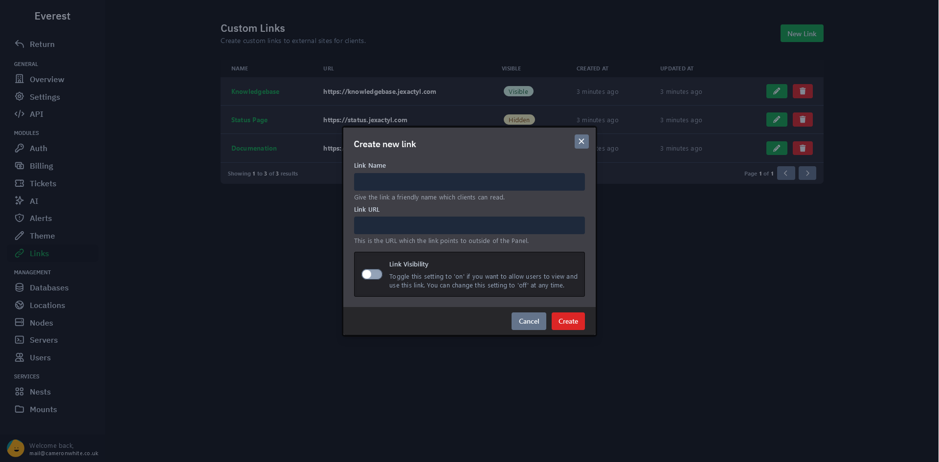Delete the Status Page link
Screen dimensions: 939x462
pyautogui.click(x=803, y=120)
